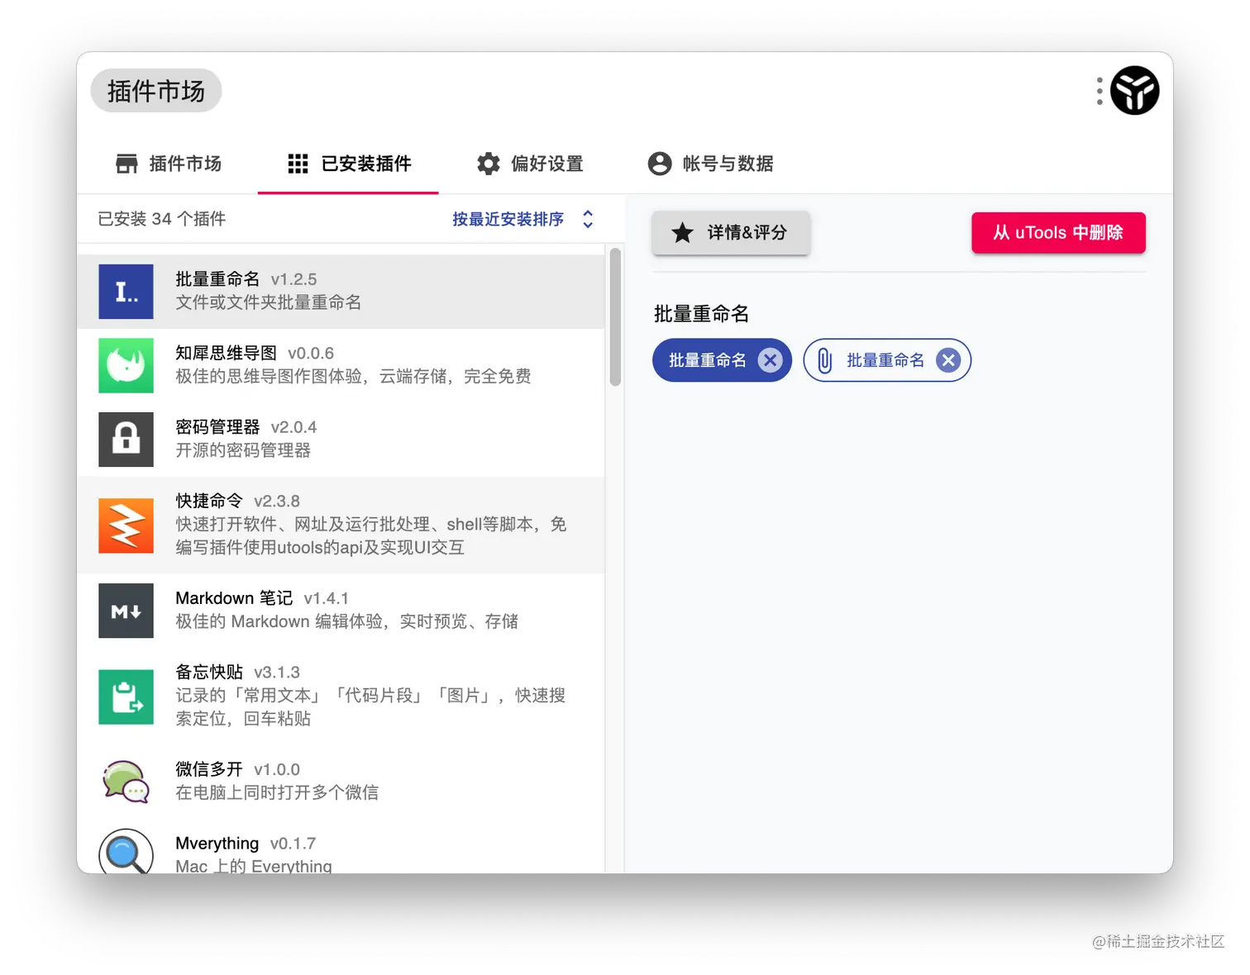The height and width of the screenshot is (975, 1250).
Task: Click the sort dropdown up-down arrows
Action: (x=588, y=219)
